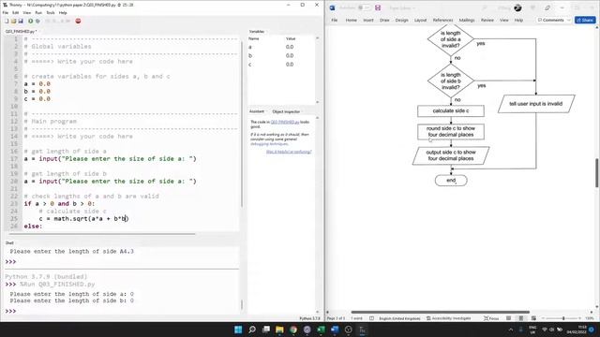The width and height of the screenshot is (600, 337).
Task: Place cursor on code line 25 math.sqrt
Action: click(71, 218)
